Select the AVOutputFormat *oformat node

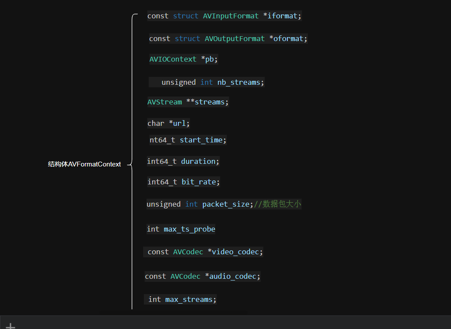(228, 38)
